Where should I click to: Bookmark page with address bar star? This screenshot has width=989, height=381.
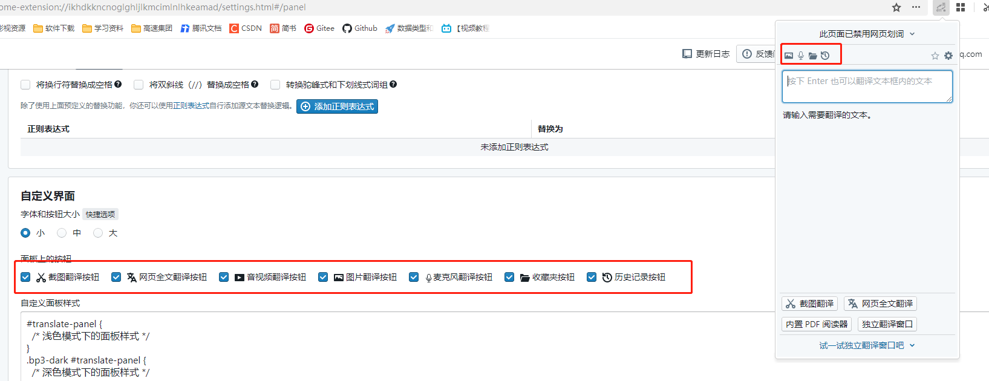[x=896, y=7]
